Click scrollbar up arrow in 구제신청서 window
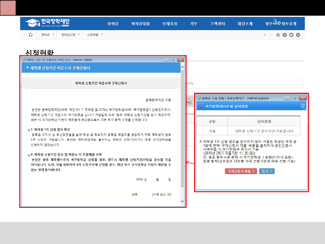 [x=182, y=68]
